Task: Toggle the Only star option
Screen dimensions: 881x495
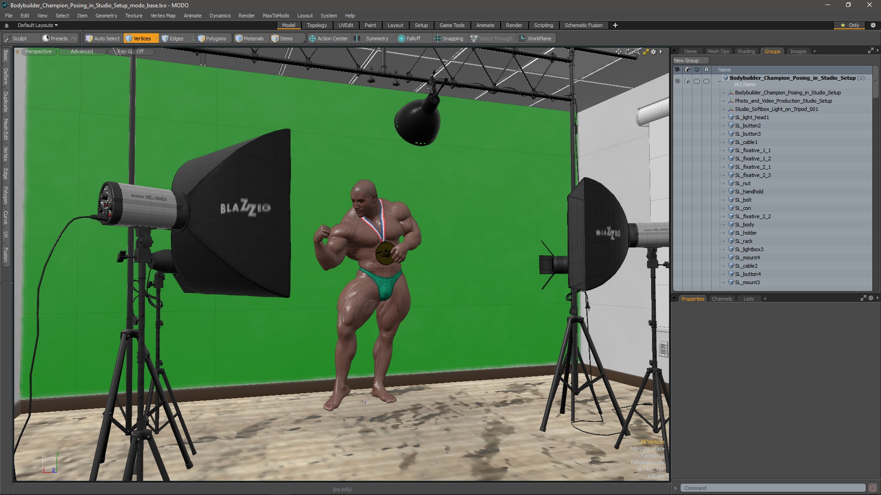Action: coord(850,25)
